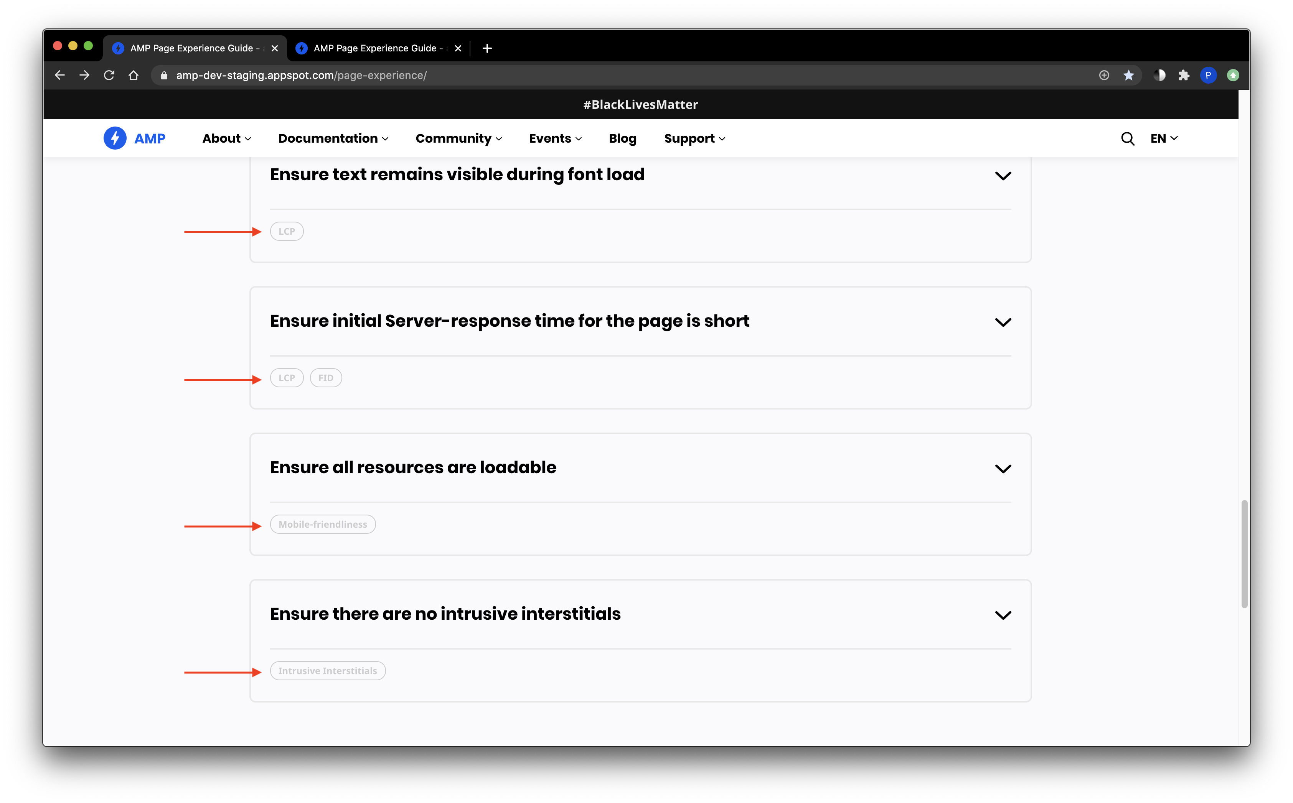Expand 'Ensure text remains visible during font load'
This screenshot has height=803, width=1293.
click(x=1003, y=176)
